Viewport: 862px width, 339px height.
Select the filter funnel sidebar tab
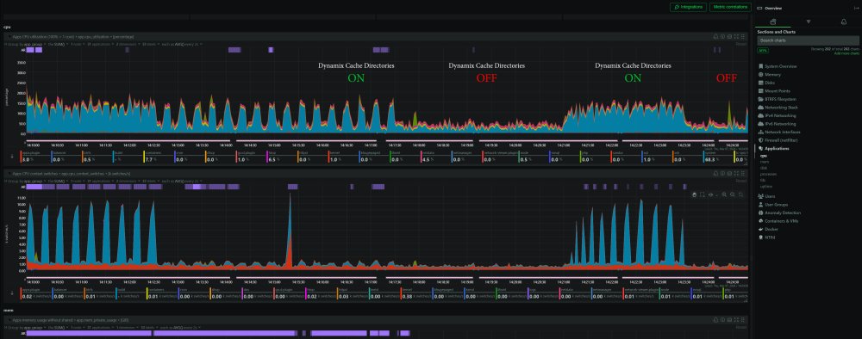coord(809,22)
